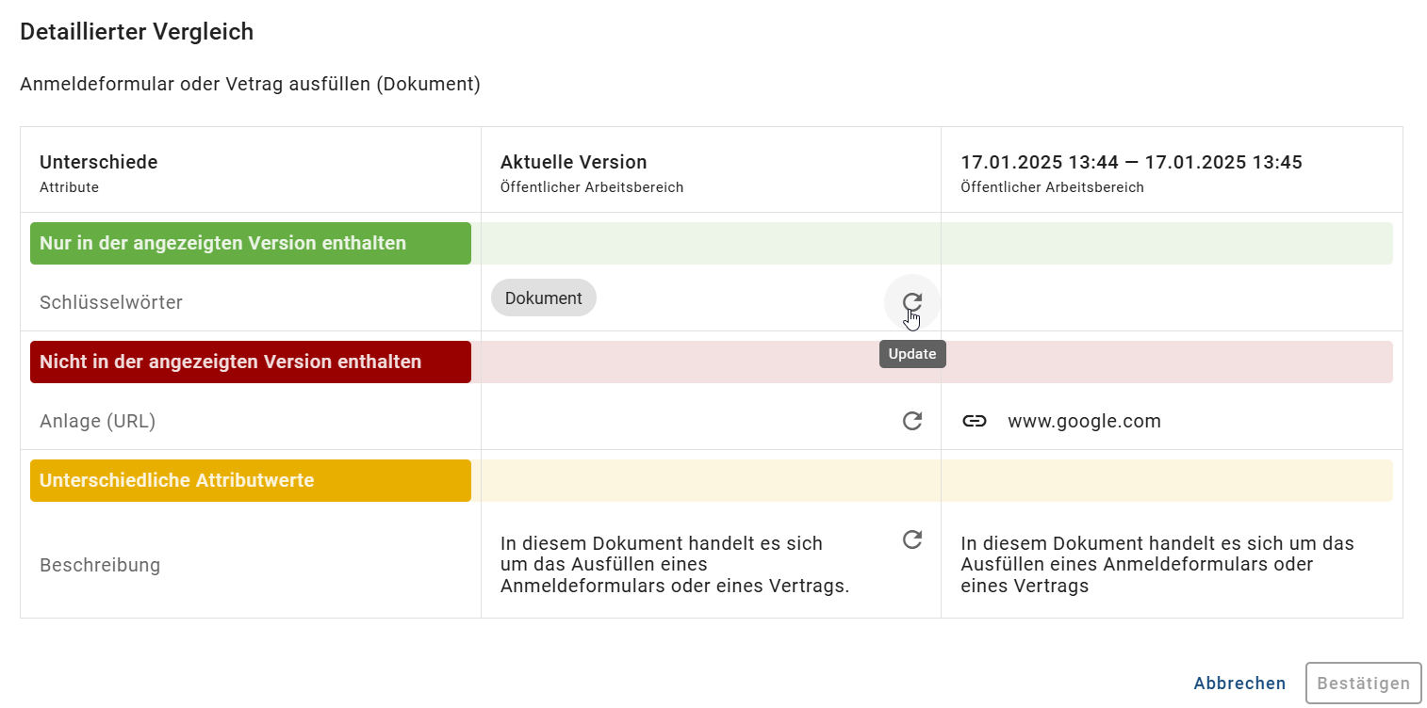Click the Update refresh icon for Anlage (URL)
This screenshot has height=708, width=1427.
click(910, 421)
